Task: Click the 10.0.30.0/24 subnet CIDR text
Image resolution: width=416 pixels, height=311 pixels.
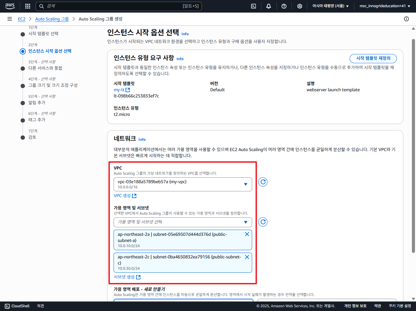Action: 129,269
